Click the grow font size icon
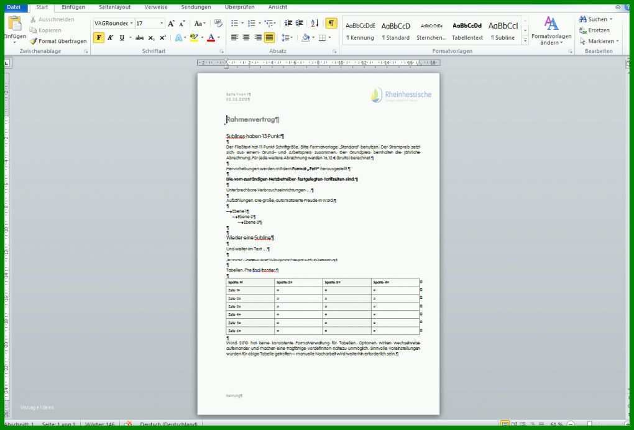Viewport: 634px width, 430px height. coord(172,24)
